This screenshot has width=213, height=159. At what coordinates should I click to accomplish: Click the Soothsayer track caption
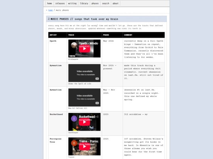(73, 133)
